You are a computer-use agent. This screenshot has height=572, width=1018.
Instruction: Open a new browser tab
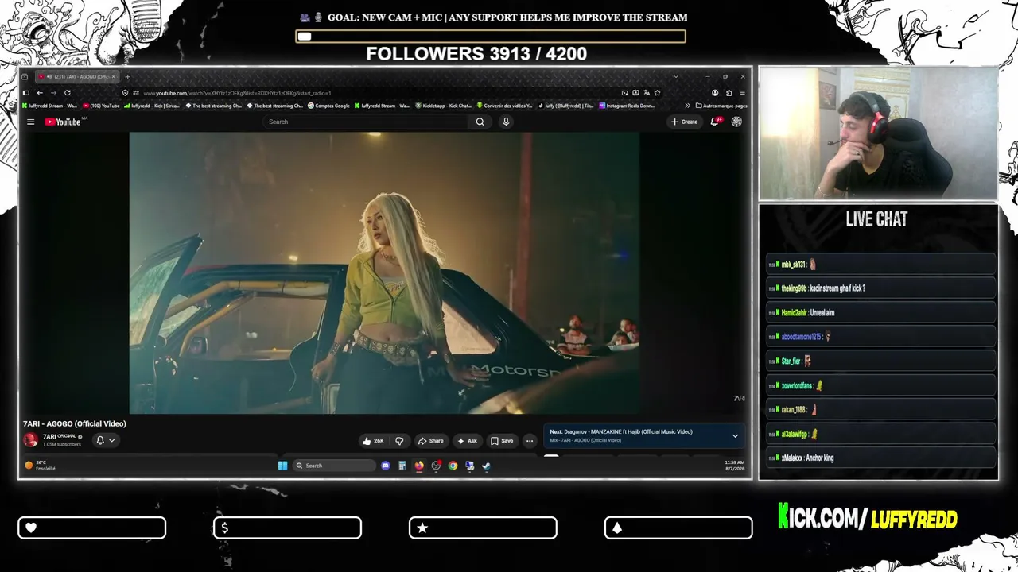click(x=127, y=77)
